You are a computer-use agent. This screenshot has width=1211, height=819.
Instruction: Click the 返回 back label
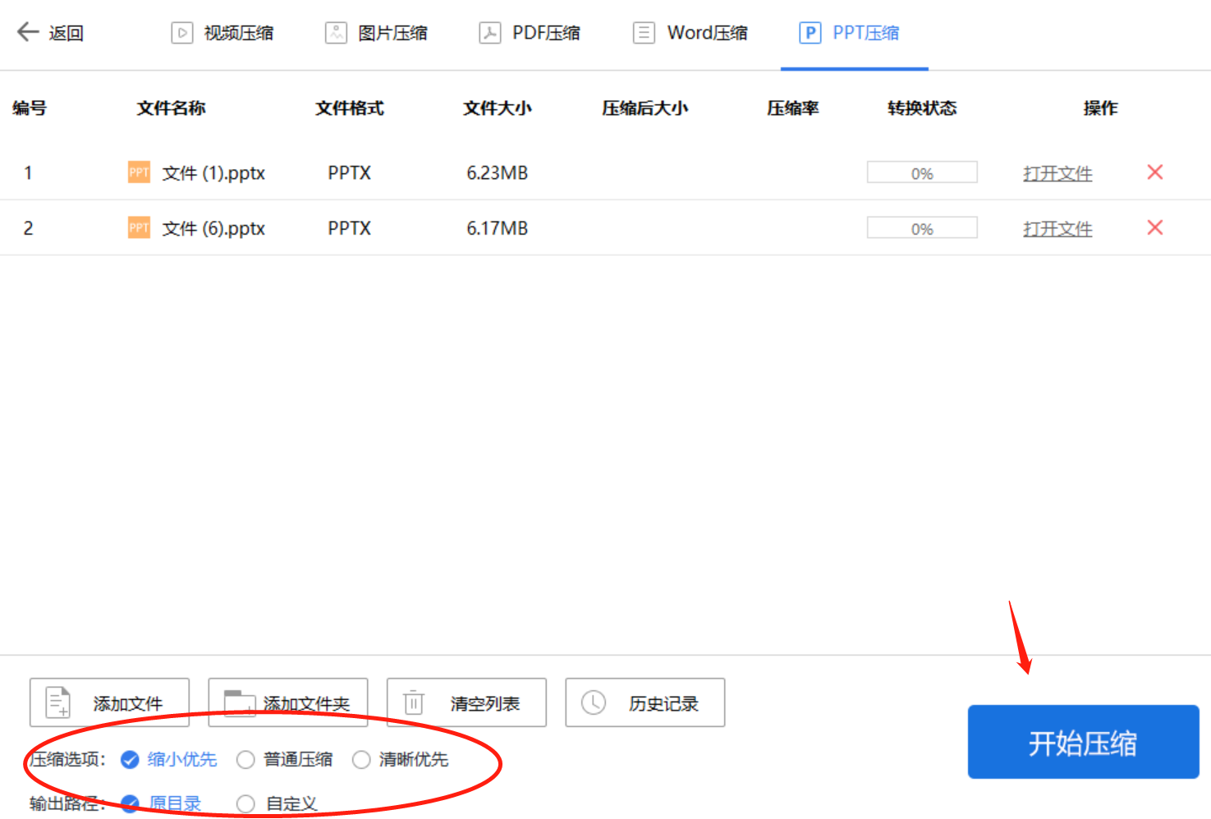click(67, 33)
